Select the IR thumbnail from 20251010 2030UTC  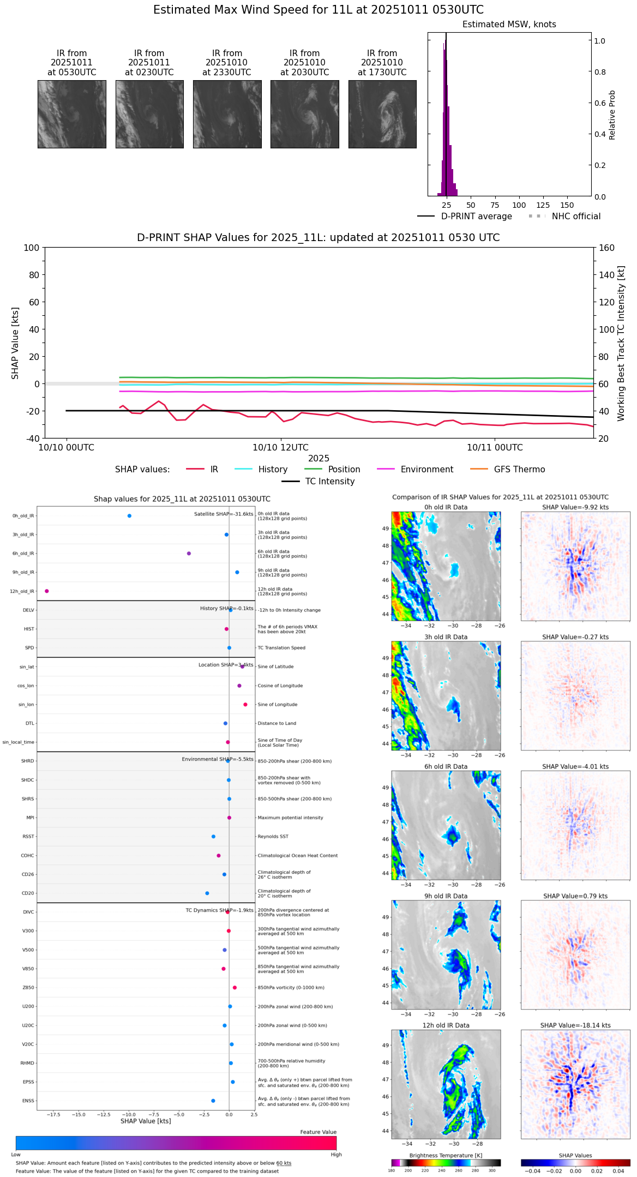coord(305,114)
